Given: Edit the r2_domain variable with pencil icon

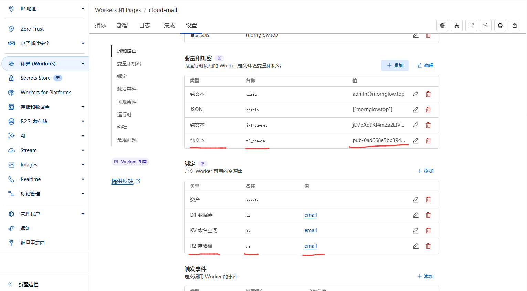Looking at the screenshot, I should tap(416, 141).
